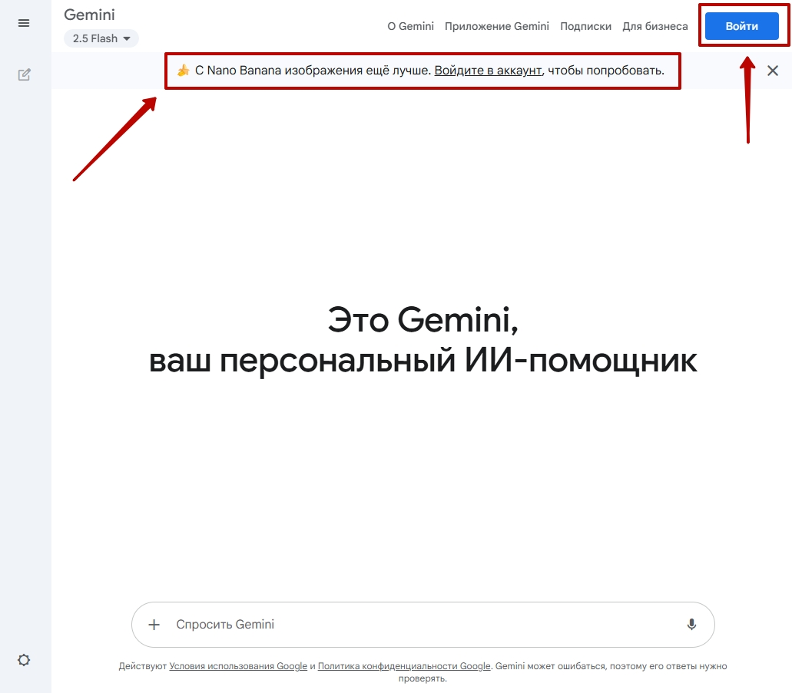Go to "Приложение Gemini" in header
Screen dimensions: 792x693
pyautogui.click(x=496, y=26)
